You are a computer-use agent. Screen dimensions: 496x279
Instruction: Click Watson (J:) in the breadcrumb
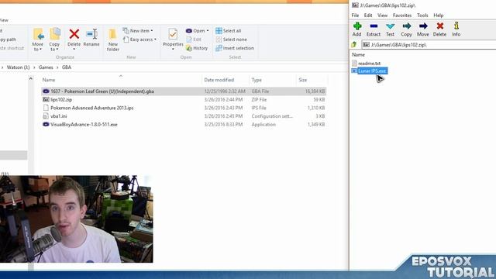[x=18, y=67]
